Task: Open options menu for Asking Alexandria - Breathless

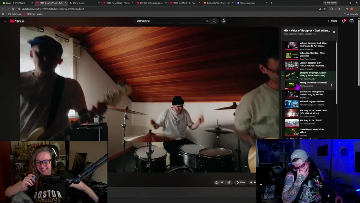Action: [x=331, y=85]
